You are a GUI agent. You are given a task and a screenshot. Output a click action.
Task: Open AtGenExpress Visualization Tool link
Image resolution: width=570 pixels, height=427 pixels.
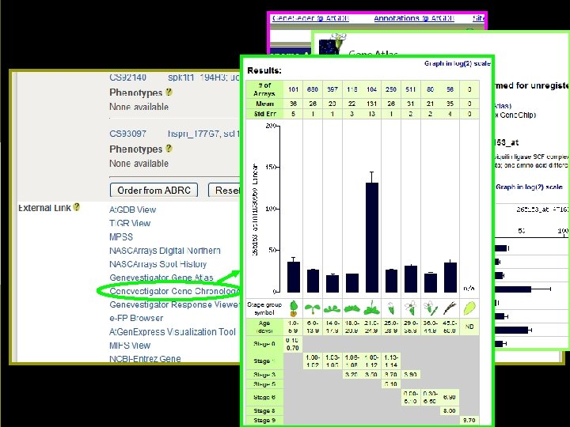point(173,332)
